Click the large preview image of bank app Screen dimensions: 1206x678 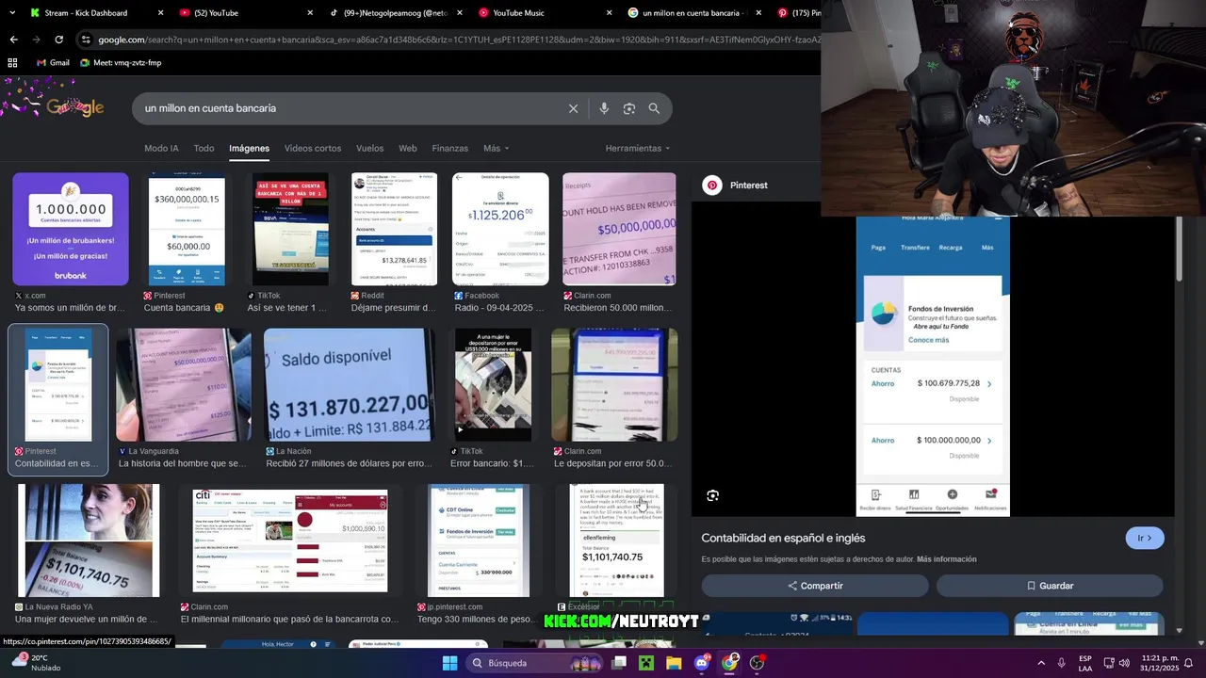coord(933,367)
